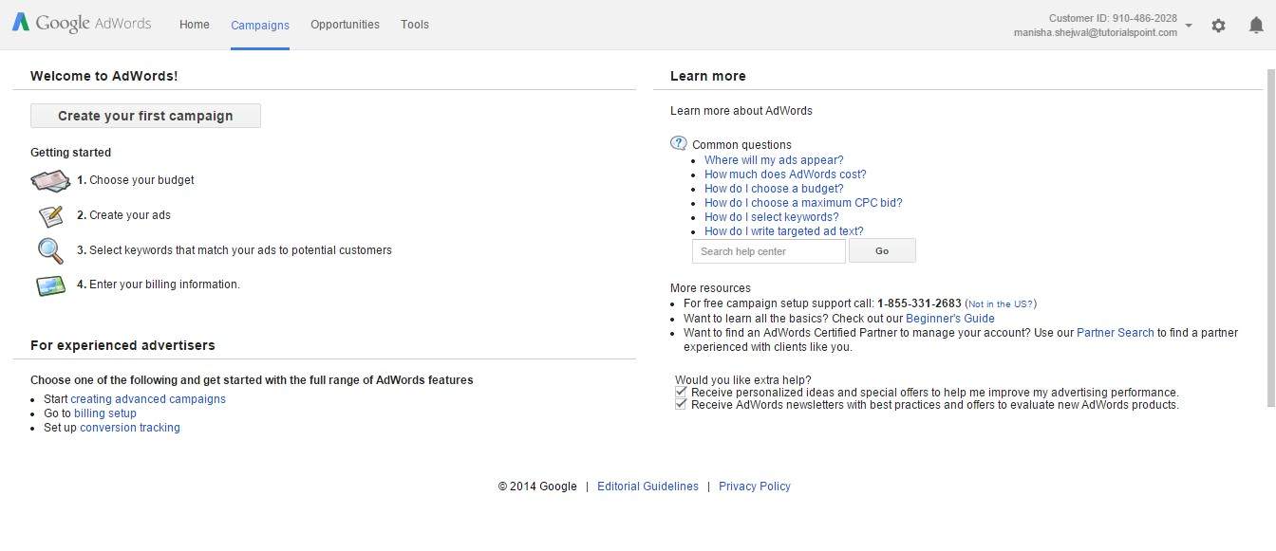Uncheck Receive AdWords newsletters with best practices
This screenshot has height=551, width=1276.
(681, 402)
